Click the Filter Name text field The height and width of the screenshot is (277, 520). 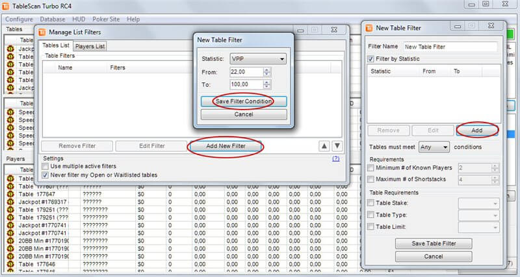coord(449,47)
